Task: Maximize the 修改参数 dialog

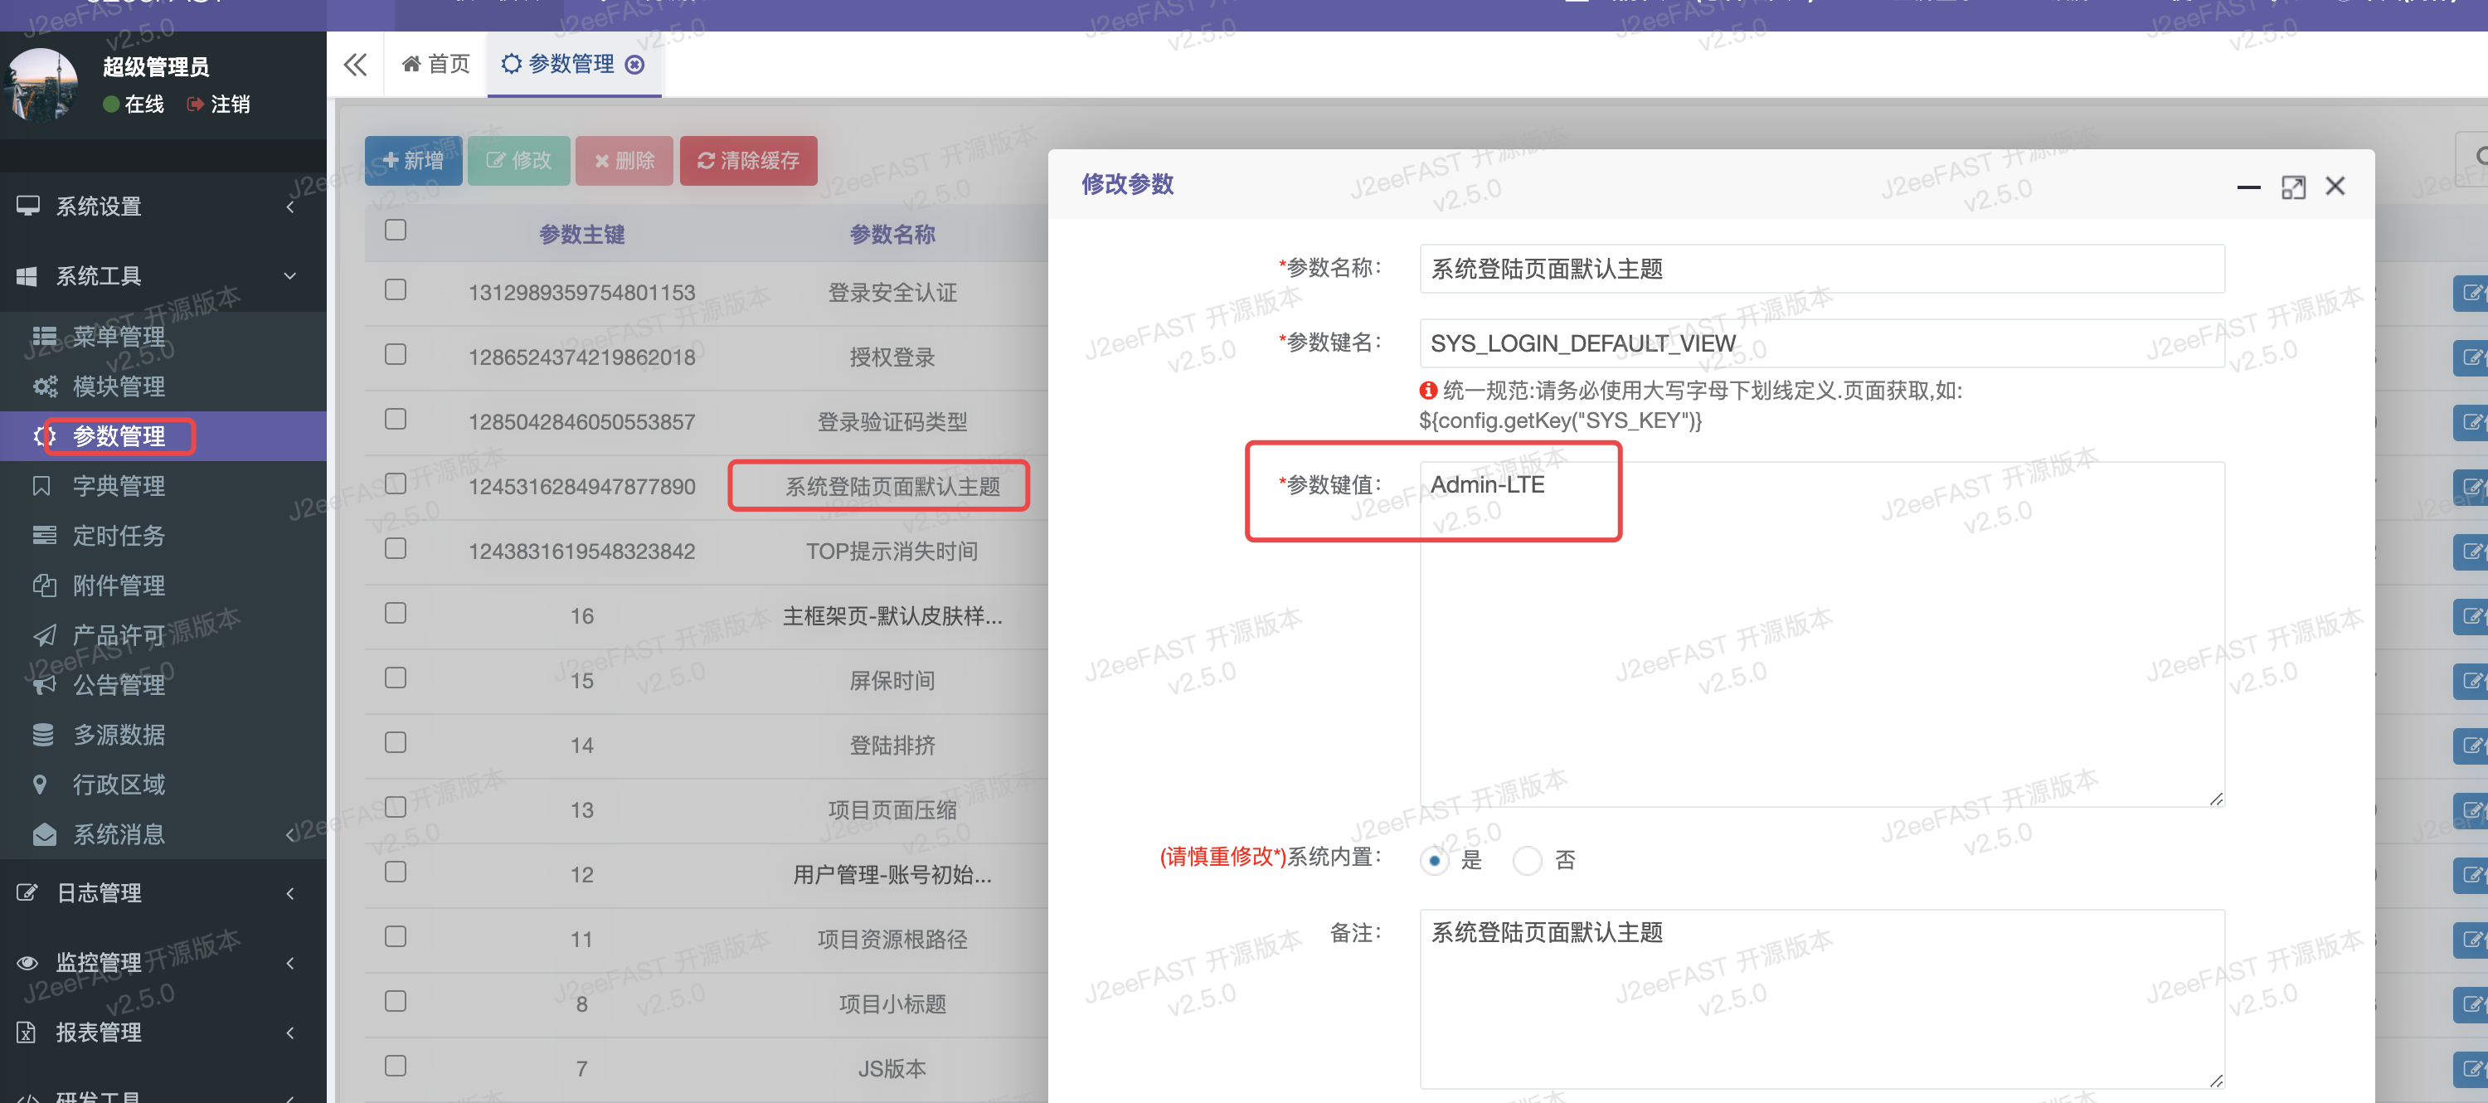Action: [2293, 187]
